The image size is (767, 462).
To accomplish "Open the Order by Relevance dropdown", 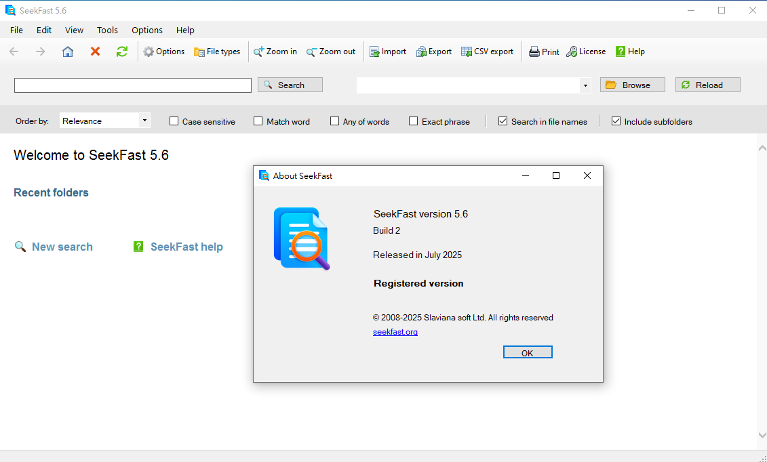I will 104,121.
